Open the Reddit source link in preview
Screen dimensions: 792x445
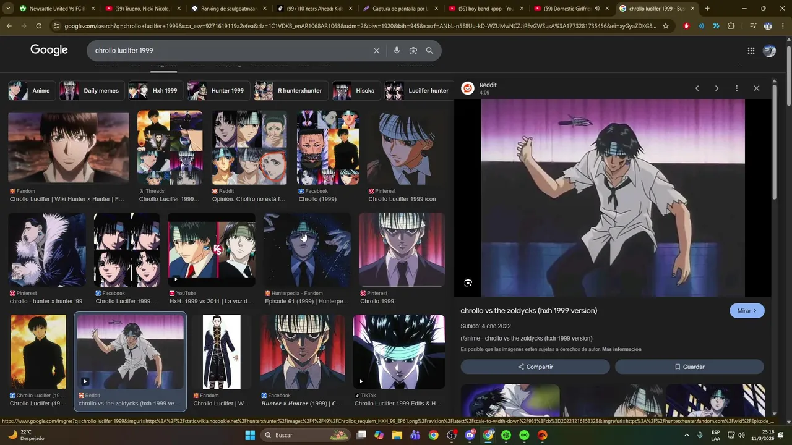[488, 85]
